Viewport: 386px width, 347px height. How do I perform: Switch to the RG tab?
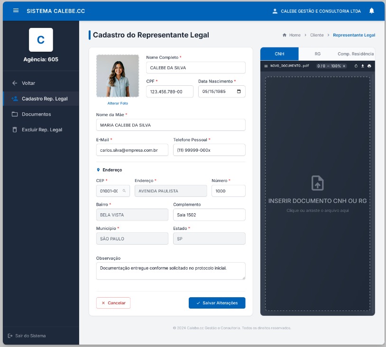318,54
